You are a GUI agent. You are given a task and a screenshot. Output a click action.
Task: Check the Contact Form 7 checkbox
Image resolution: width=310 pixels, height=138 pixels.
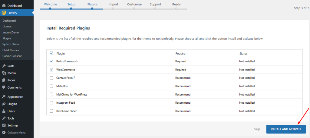coord(51,78)
